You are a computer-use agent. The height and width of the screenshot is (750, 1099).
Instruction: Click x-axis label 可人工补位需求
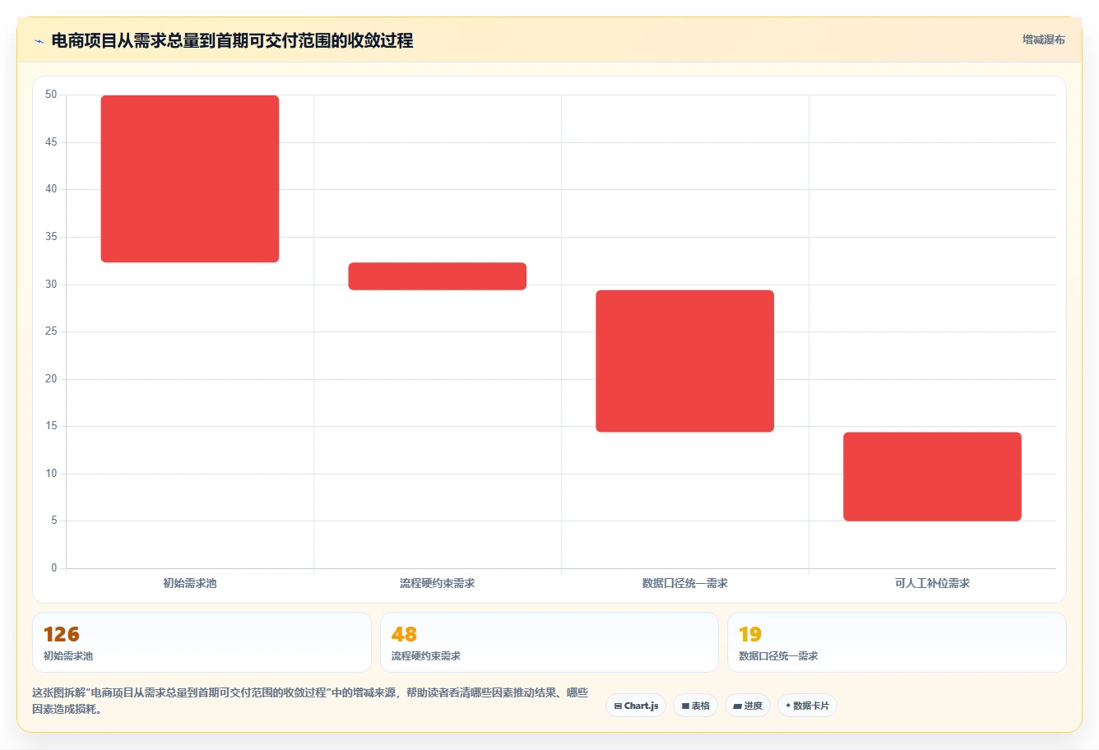pos(932,583)
